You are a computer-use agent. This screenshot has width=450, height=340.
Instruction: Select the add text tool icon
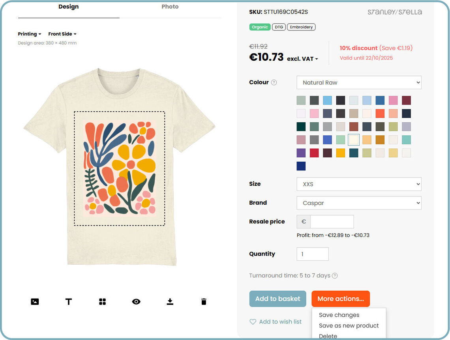point(69,302)
